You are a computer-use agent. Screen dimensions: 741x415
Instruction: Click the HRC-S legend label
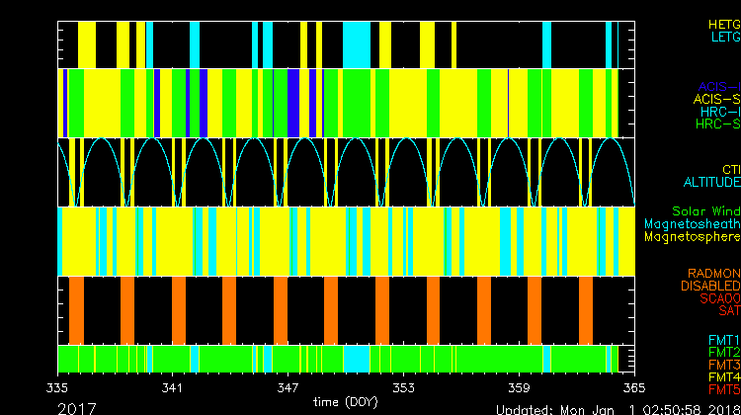click(x=716, y=124)
